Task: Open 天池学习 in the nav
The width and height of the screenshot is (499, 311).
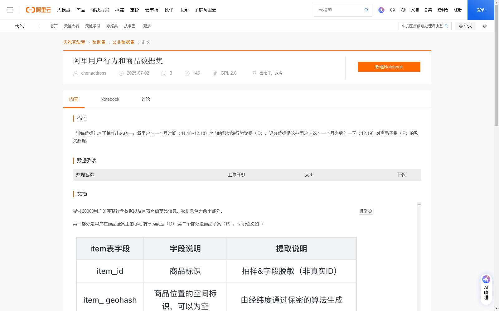Action: coord(93,26)
